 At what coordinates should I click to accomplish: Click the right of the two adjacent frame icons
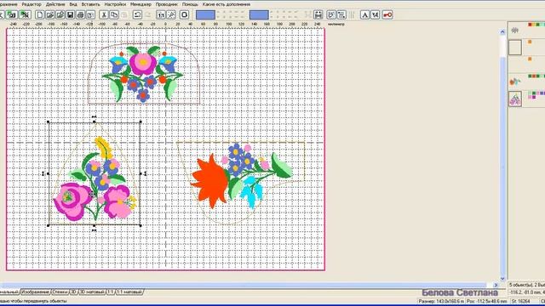341,14
